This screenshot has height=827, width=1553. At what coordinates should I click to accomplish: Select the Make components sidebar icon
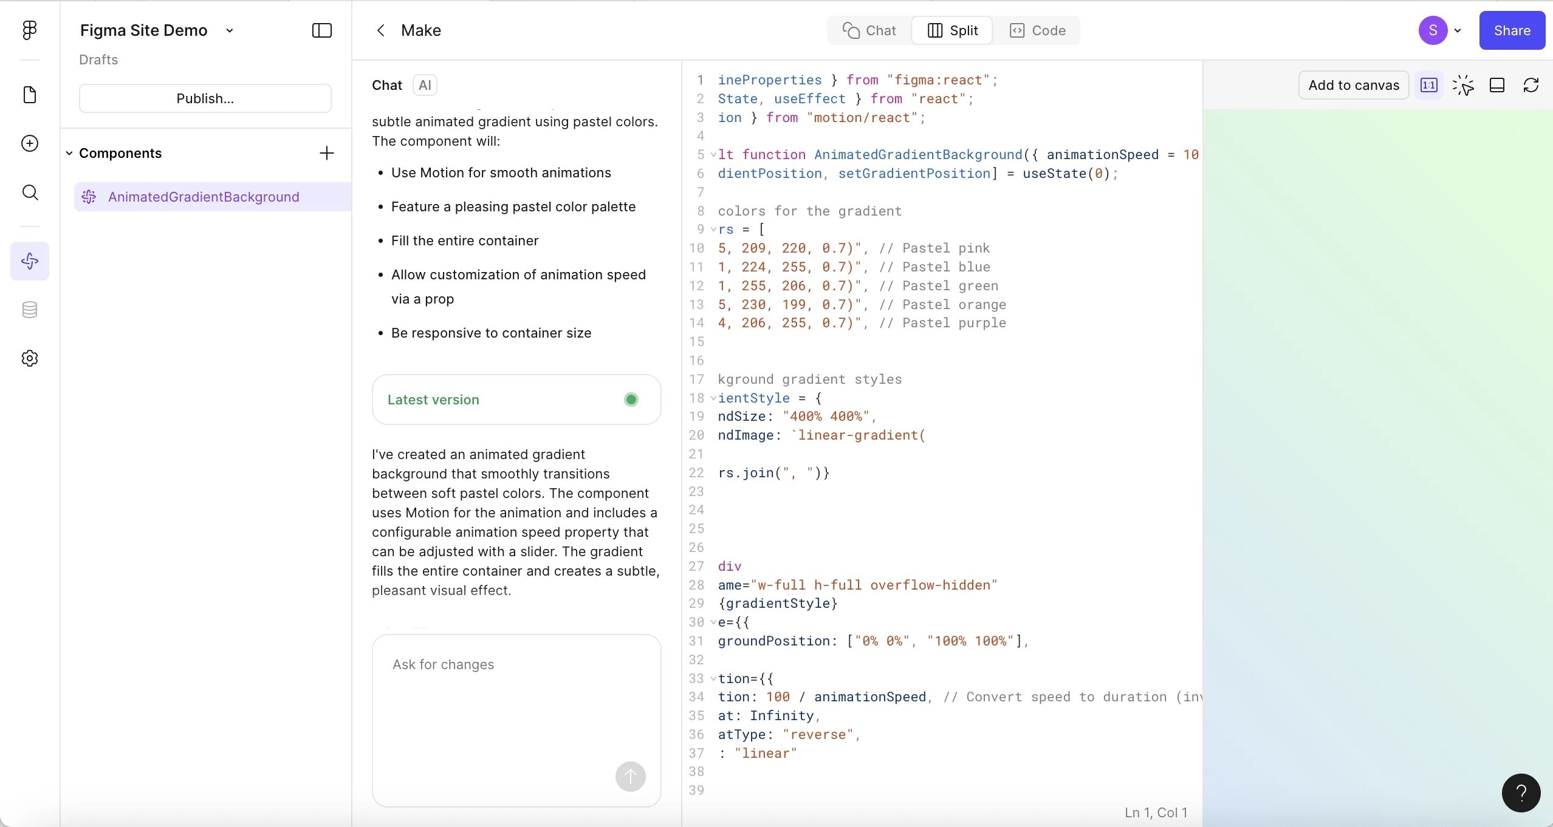[x=29, y=261]
